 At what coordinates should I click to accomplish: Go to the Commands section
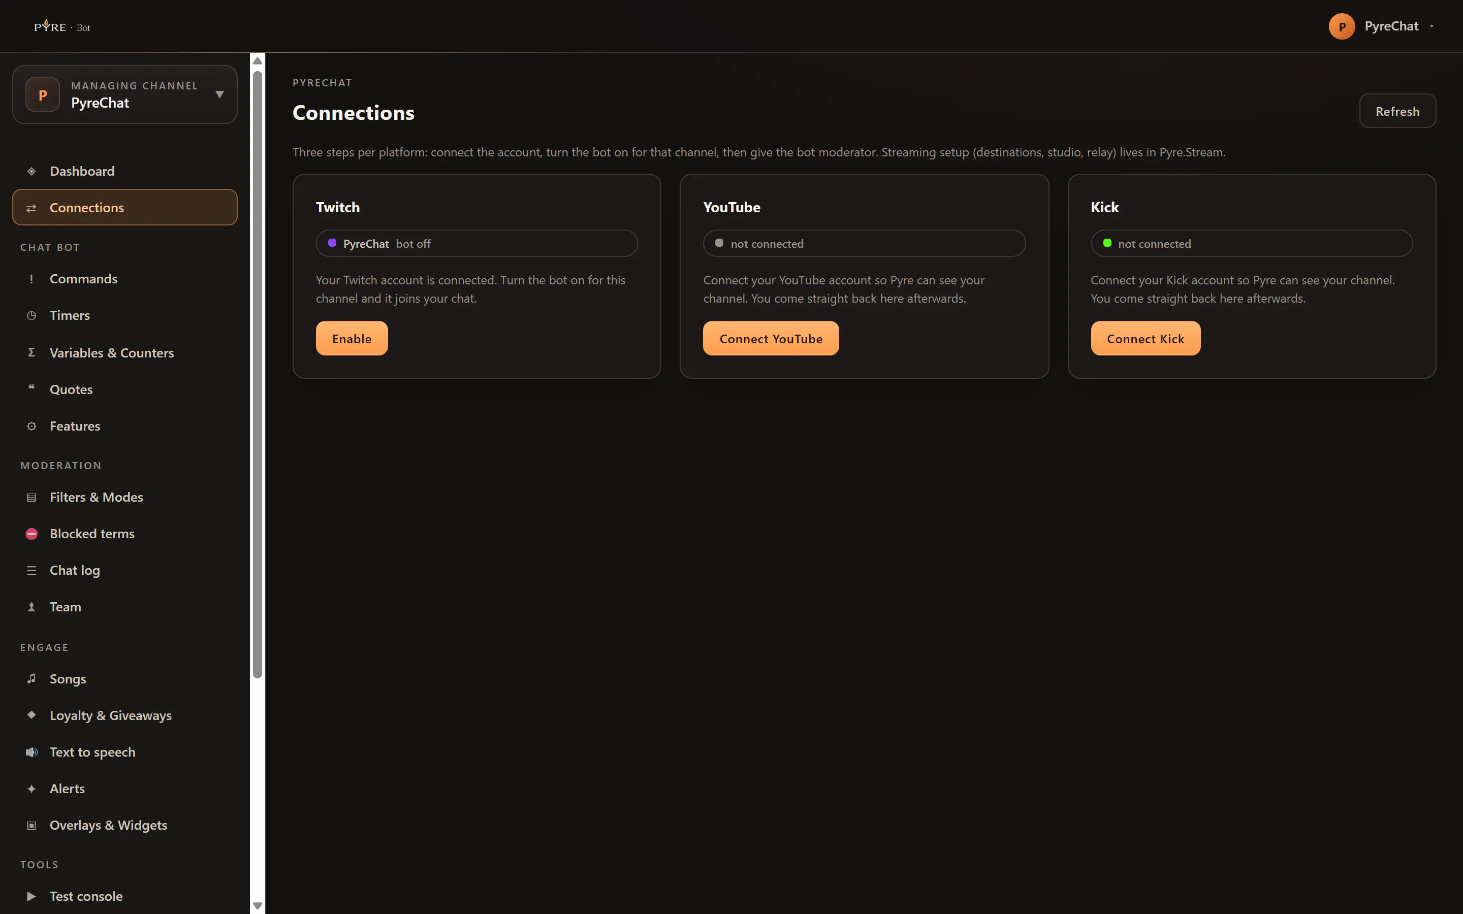tap(124, 279)
